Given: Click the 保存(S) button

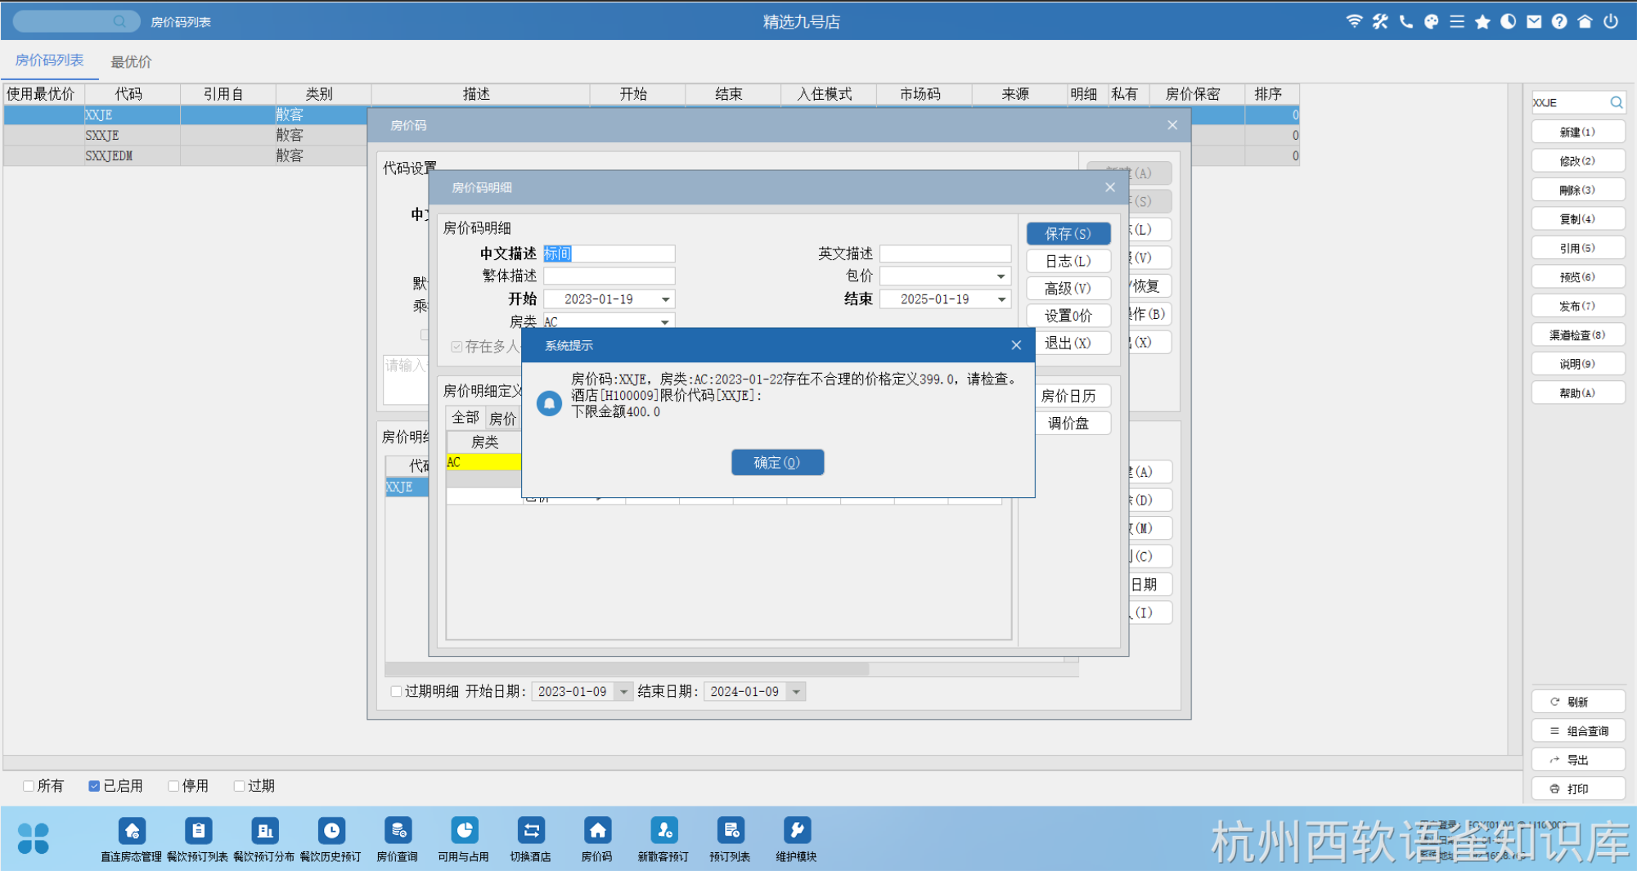Looking at the screenshot, I should click(x=1068, y=234).
